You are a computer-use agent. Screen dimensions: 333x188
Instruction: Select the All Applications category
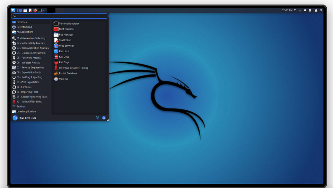click(x=31, y=32)
